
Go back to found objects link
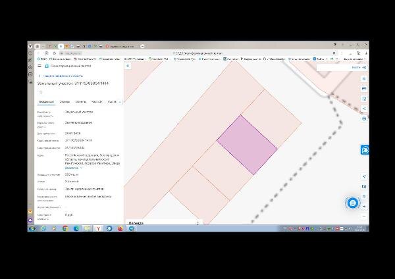[61, 76]
